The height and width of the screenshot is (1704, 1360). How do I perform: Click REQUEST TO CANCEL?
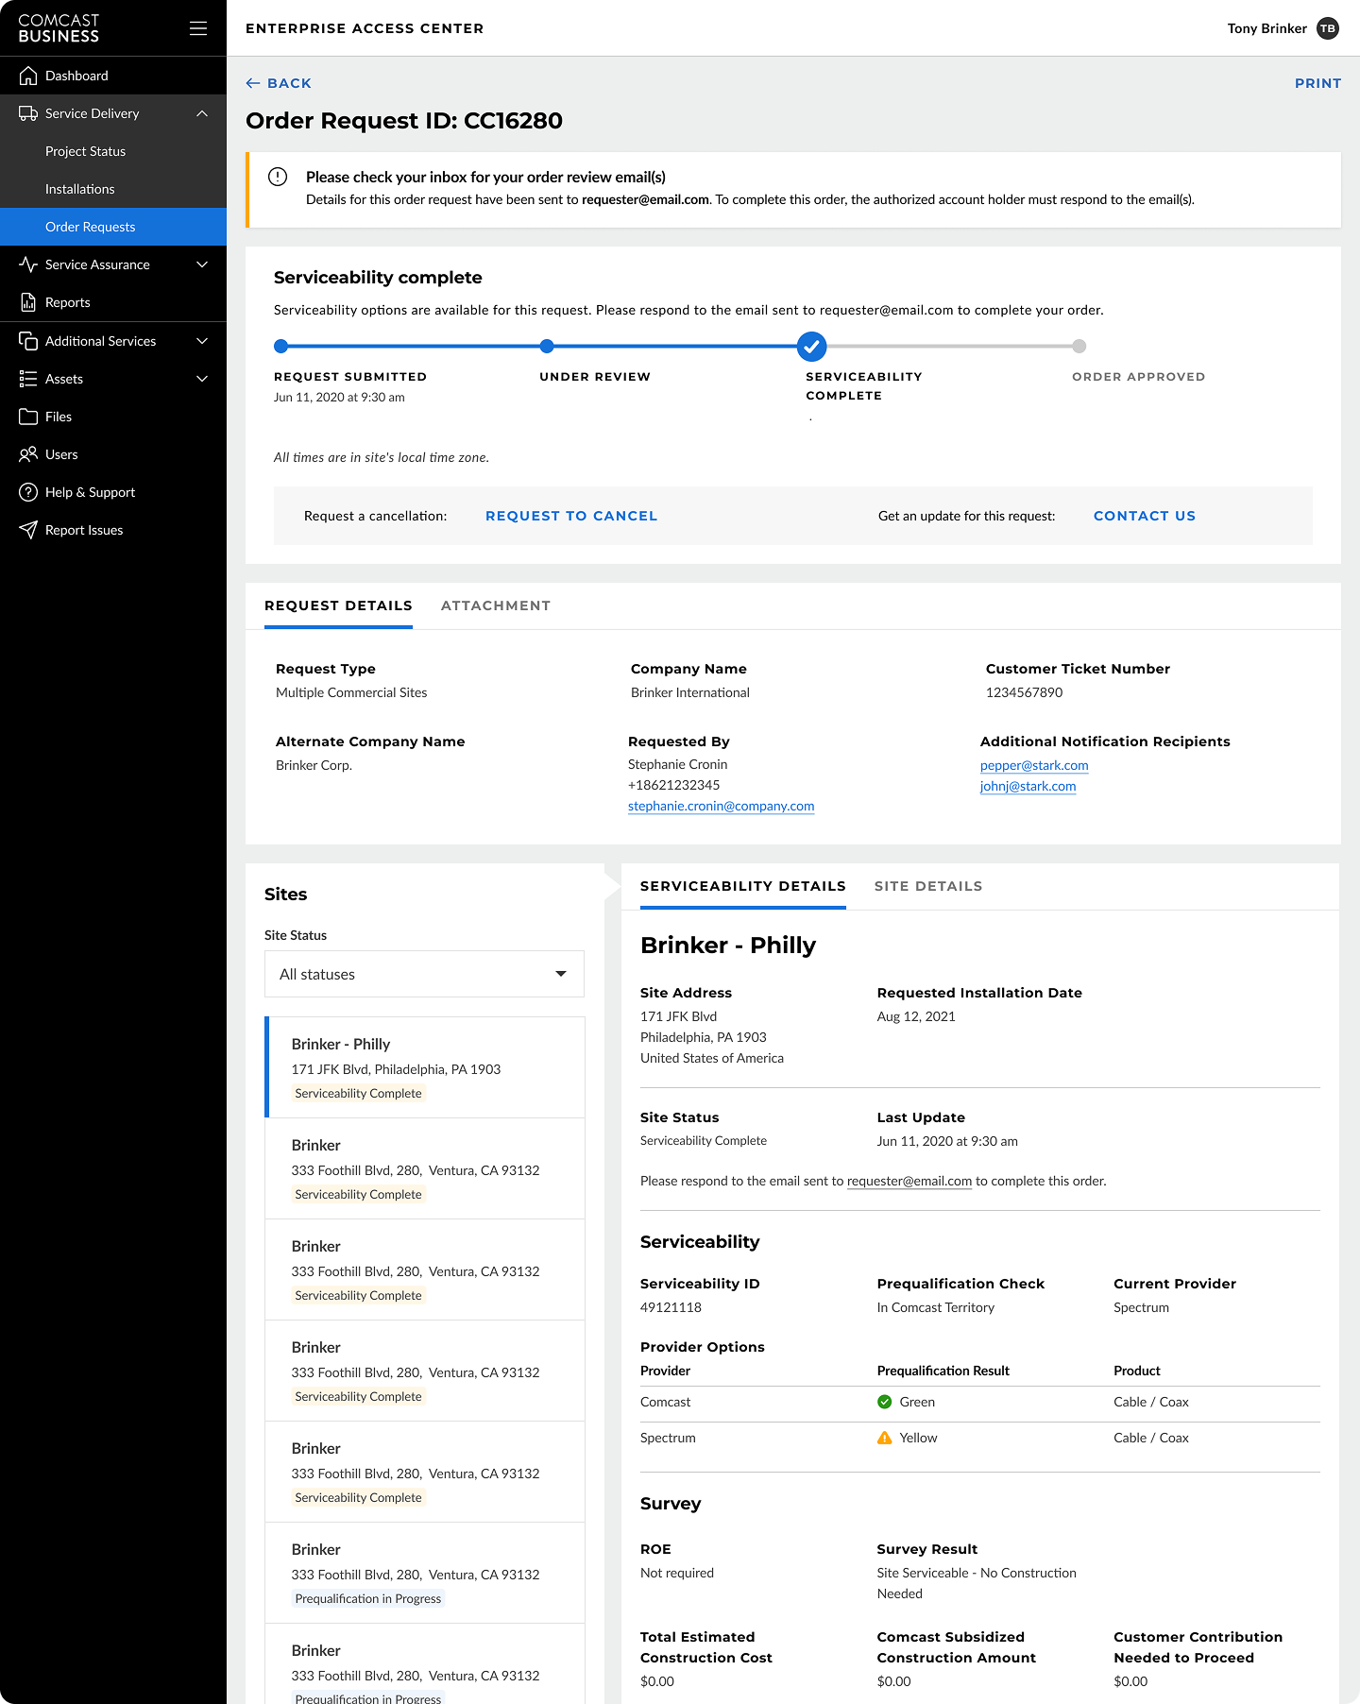571,516
